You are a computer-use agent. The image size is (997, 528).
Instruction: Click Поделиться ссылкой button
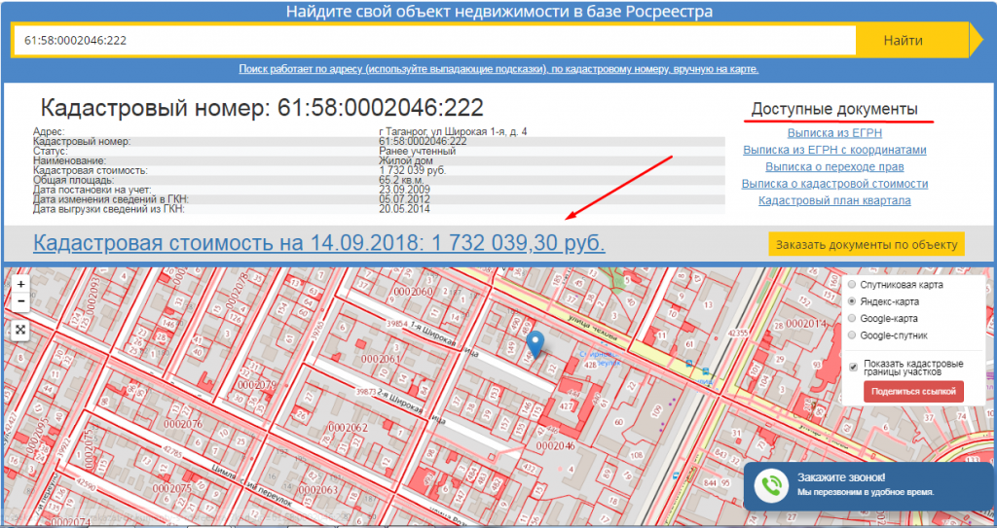[x=913, y=391]
